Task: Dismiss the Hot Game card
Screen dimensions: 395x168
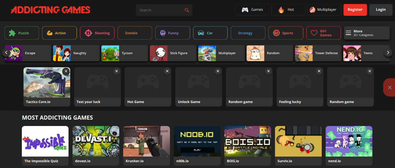Action: (x=167, y=71)
